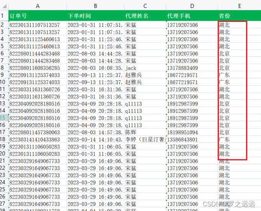261x211 pixels.
Task: Click the 订单号 header cell
Action: coord(38,16)
